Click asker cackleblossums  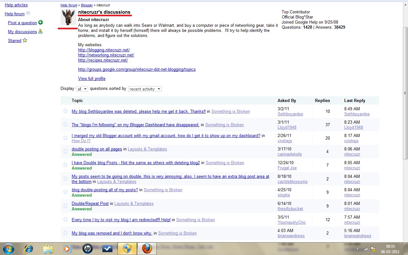pyautogui.click(x=293, y=181)
